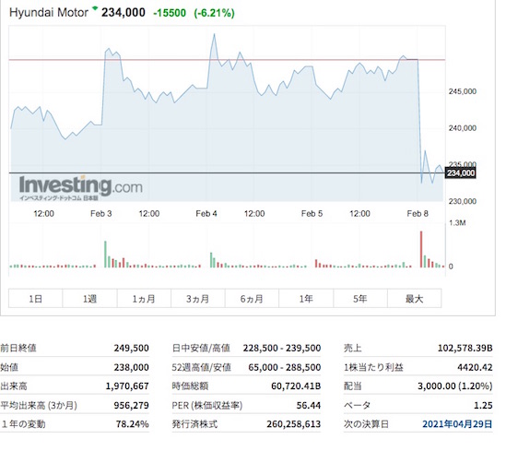506x451 pixels.
Task: Show the 5年 chart range
Action: click(x=360, y=299)
